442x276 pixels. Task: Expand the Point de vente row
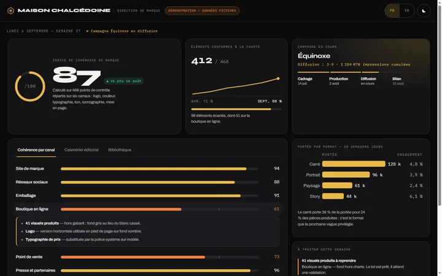149,257
